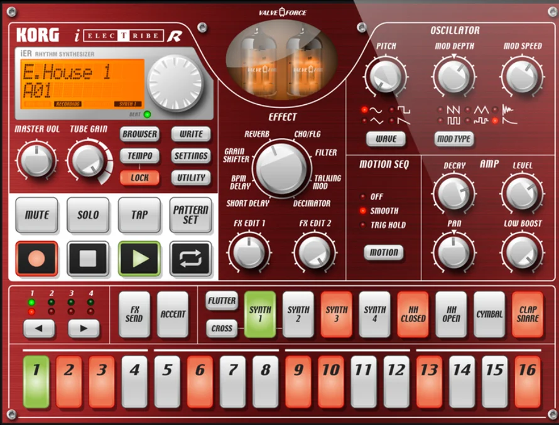
Task: Toggle step 9 in the sequencer
Action: pos(298,382)
